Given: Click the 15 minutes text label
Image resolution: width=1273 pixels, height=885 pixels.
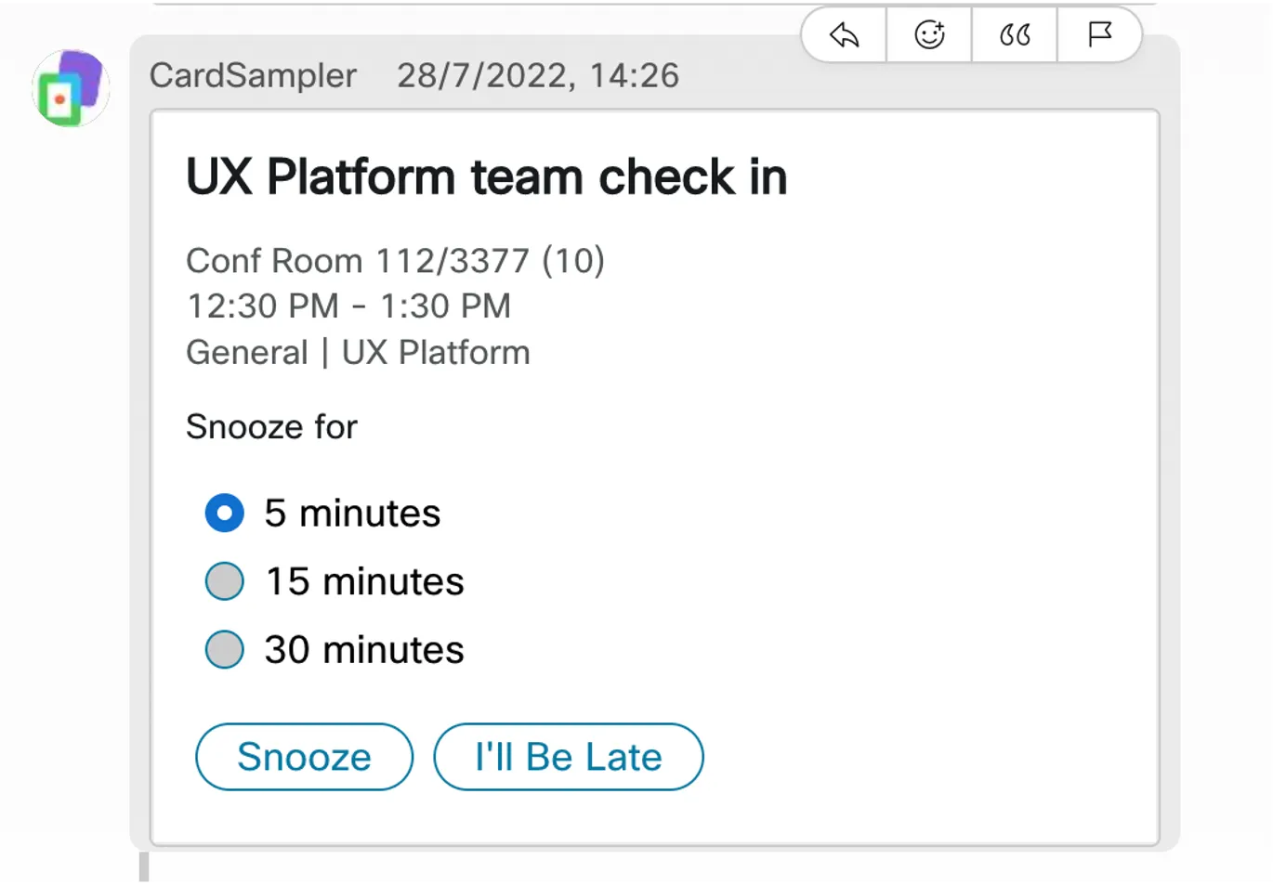Looking at the screenshot, I should point(364,581).
